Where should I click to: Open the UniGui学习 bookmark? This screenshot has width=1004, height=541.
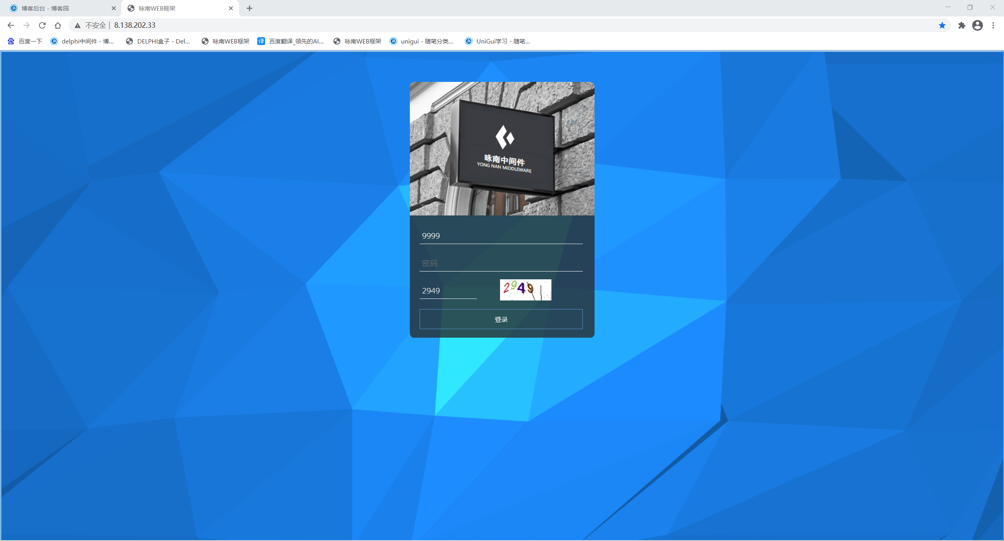[x=497, y=41]
